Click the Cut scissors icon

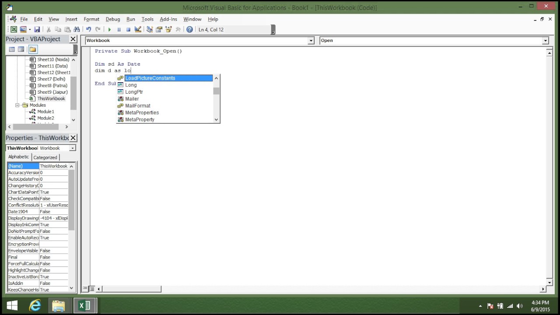click(x=49, y=29)
